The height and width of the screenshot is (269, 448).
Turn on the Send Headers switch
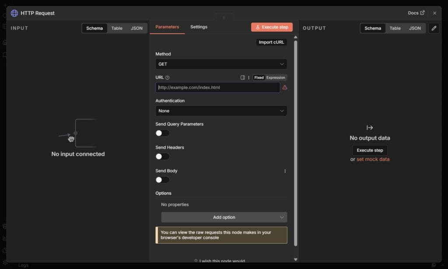tap(162, 156)
